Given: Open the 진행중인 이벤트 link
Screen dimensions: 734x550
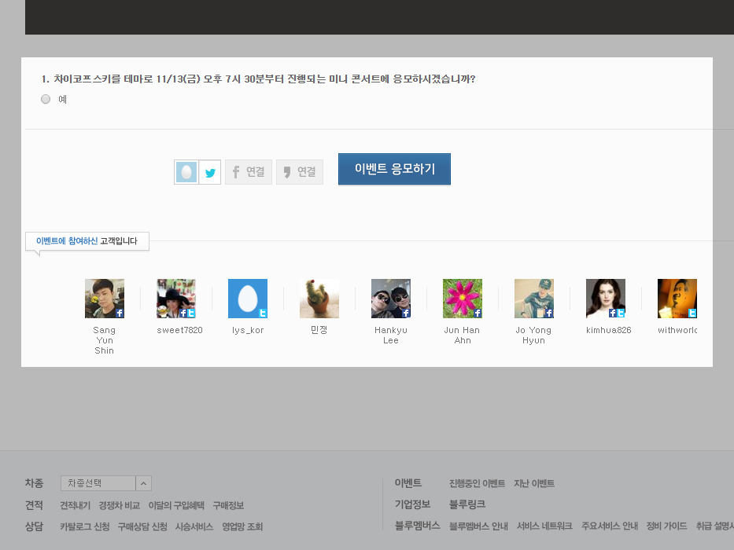Looking at the screenshot, I should tap(477, 483).
